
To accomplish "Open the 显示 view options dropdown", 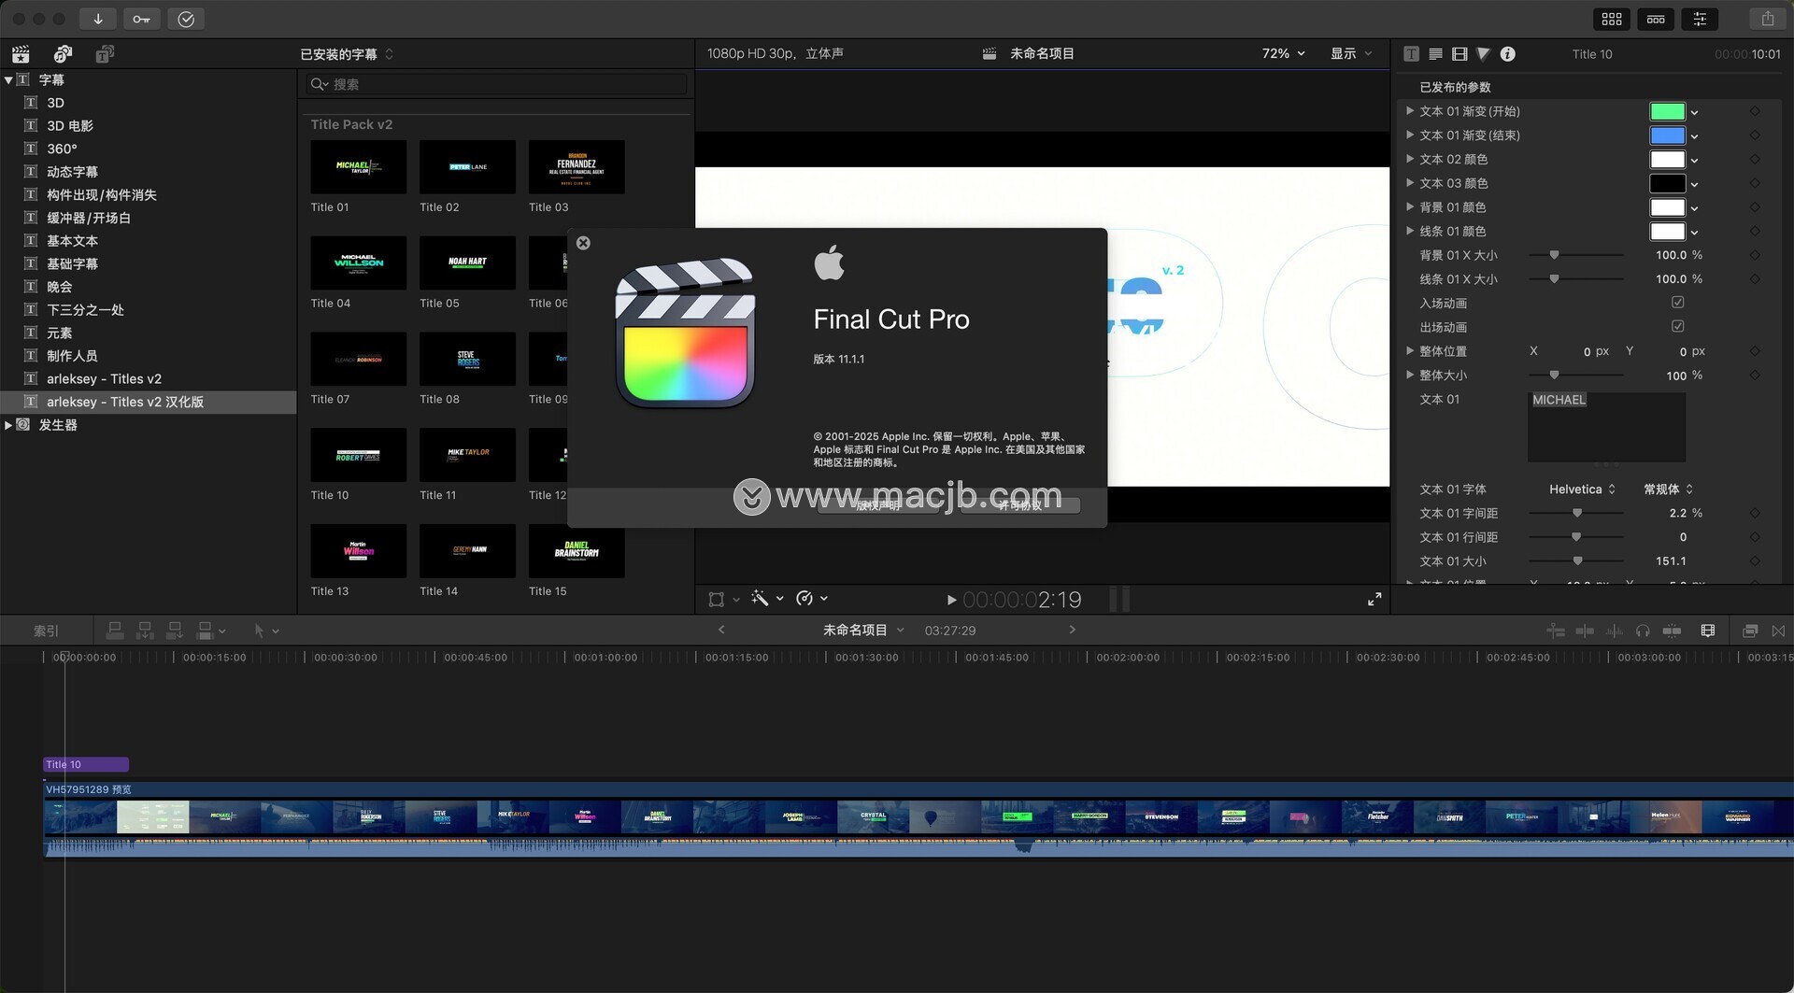I will pos(1351,54).
